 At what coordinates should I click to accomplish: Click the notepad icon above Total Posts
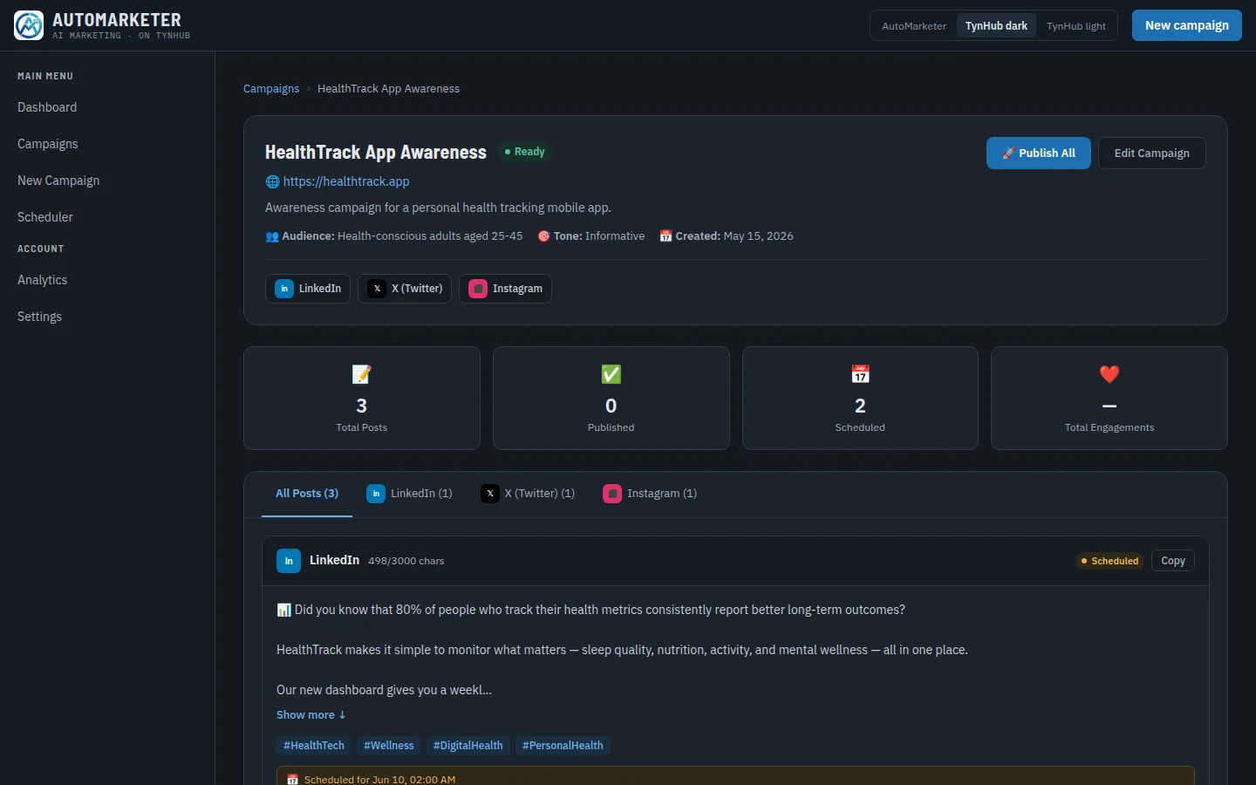point(362,374)
